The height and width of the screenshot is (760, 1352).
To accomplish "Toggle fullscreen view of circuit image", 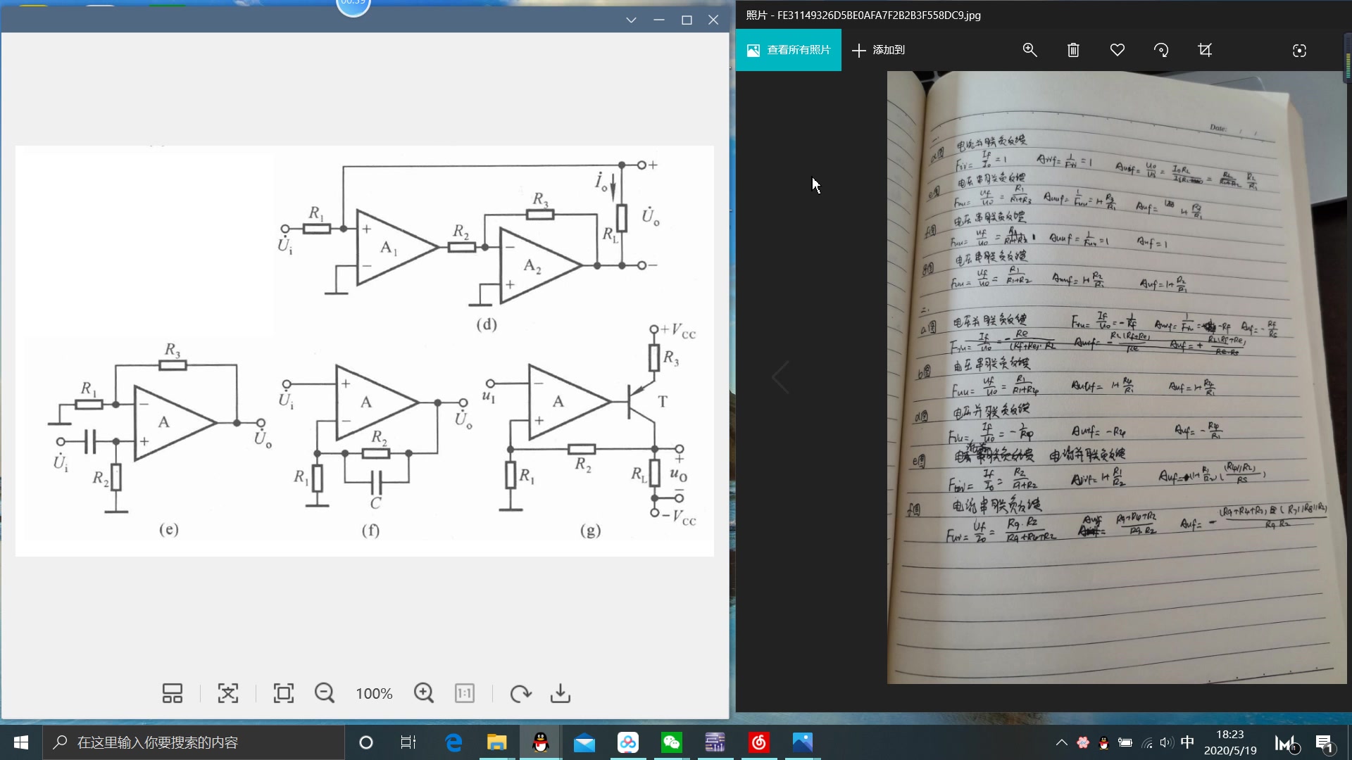I will (284, 693).
